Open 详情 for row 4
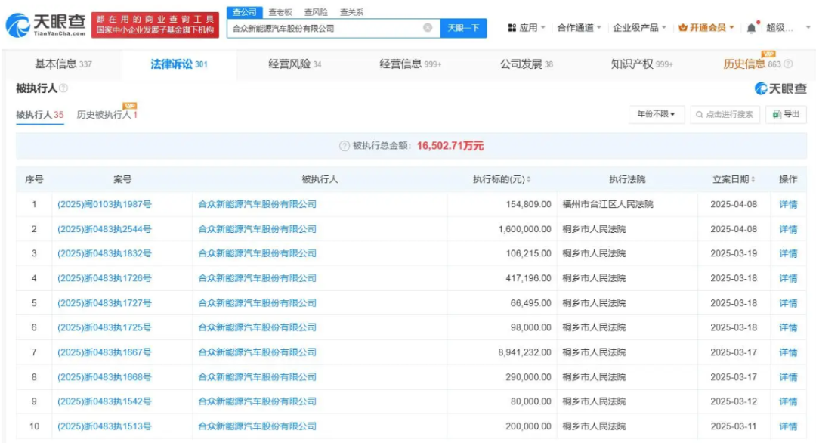The image size is (816, 443). [x=788, y=278]
